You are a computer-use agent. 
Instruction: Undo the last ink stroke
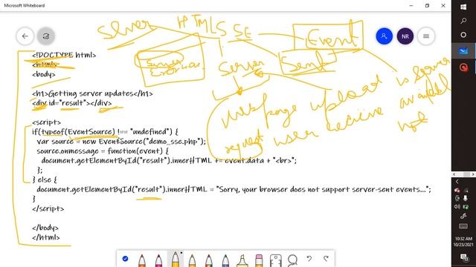pyautogui.click(x=309, y=259)
